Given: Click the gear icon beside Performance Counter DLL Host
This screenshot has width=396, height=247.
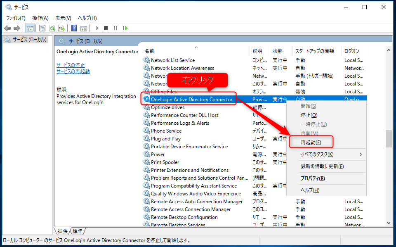Looking at the screenshot, I should [x=147, y=115].
